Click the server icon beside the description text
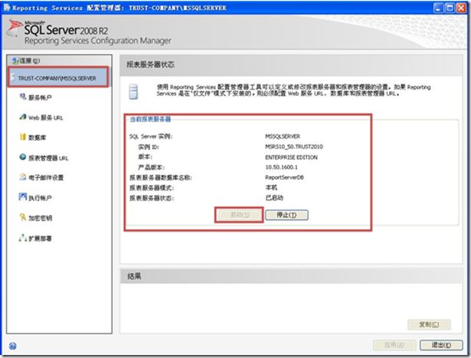471x358 pixels. pos(133,92)
